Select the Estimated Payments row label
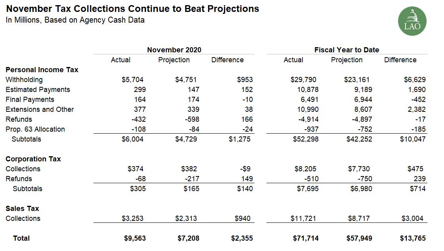 [38, 90]
